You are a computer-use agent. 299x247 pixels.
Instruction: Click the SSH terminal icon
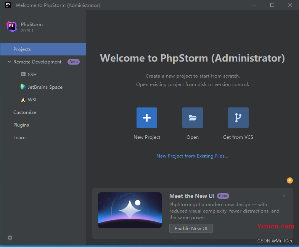point(23,74)
